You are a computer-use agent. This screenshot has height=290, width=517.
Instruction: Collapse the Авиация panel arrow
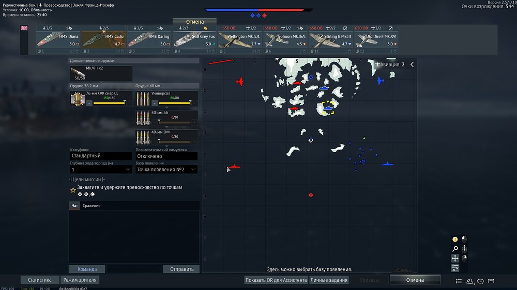[x=412, y=65]
